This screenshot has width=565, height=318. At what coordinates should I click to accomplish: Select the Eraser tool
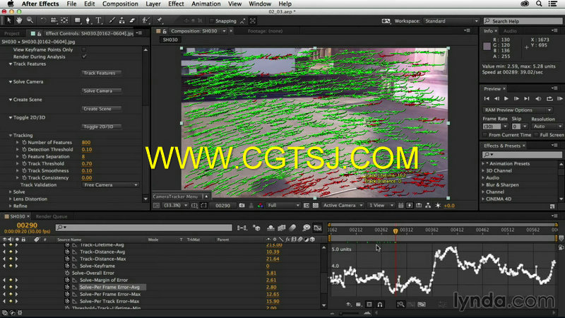pyautogui.click(x=132, y=20)
